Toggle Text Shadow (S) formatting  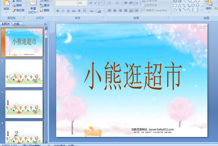coord(79,11)
